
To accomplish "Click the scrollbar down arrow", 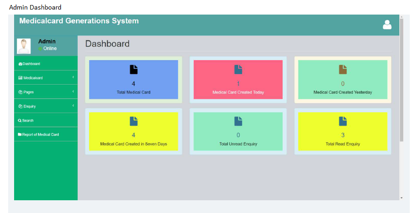I will click(x=402, y=198).
